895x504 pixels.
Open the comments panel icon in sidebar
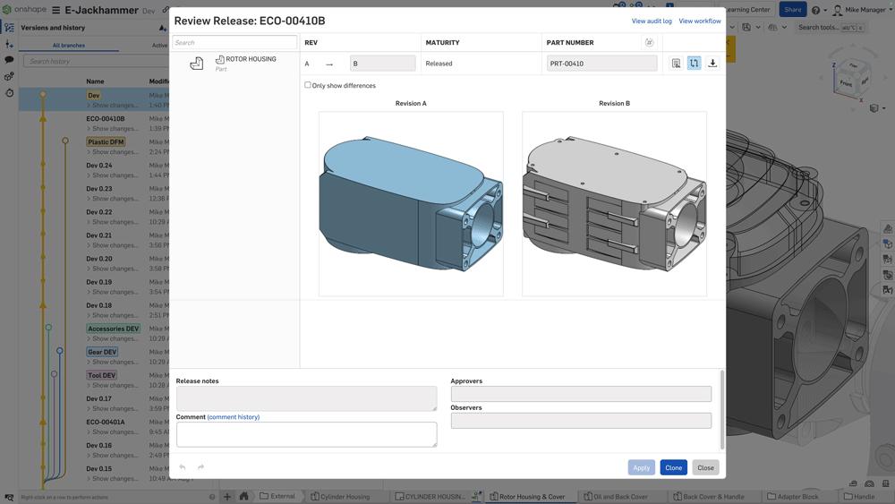(x=9, y=60)
